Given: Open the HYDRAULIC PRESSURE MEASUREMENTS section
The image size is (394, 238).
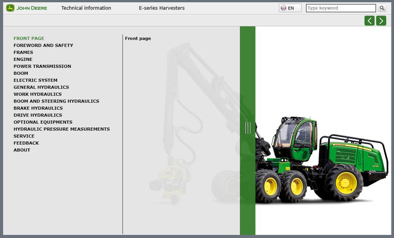Looking at the screenshot, I should click(62, 129).
